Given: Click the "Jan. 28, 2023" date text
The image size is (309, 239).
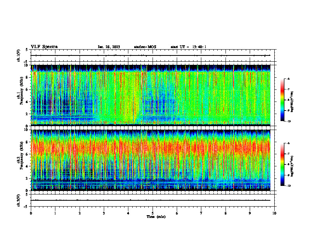Looking at the screenshot, I should click(109, 47).
